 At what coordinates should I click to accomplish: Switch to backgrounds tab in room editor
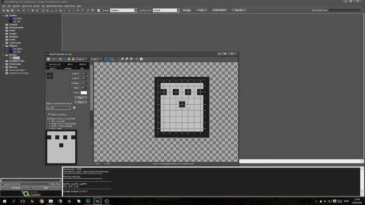tap(55, 64)
